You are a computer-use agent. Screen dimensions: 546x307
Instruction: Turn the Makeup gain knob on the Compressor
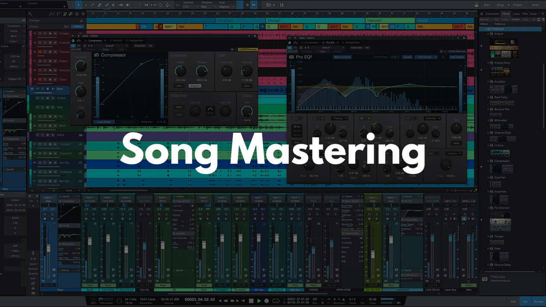[247, 71]
